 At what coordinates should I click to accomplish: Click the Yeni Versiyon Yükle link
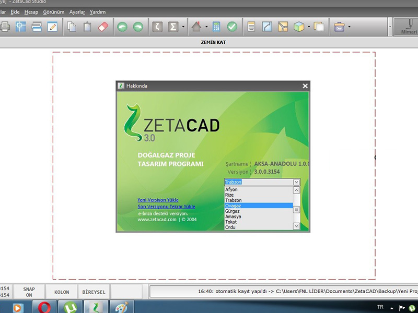(158, 200)
